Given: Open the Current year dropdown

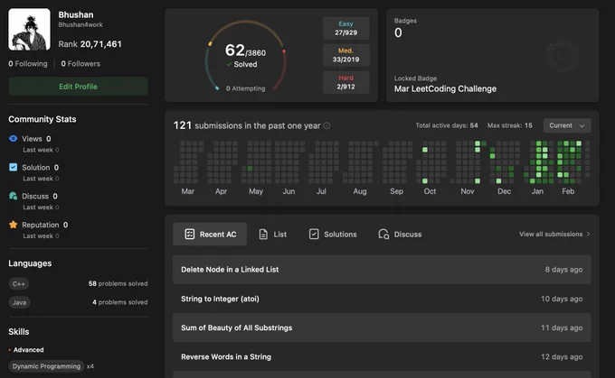Looking at the screenshot, I should (x=567, y=125).
